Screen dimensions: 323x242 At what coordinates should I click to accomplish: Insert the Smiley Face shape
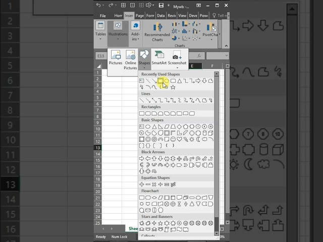coord(173,139)
